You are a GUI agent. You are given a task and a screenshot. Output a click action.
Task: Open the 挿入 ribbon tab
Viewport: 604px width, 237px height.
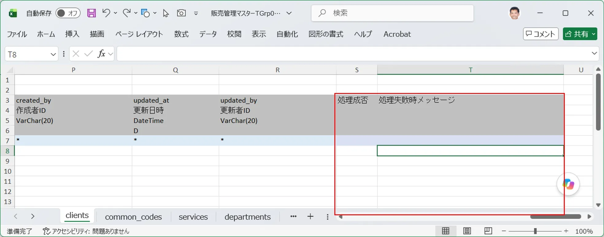[x=72, y=34]
